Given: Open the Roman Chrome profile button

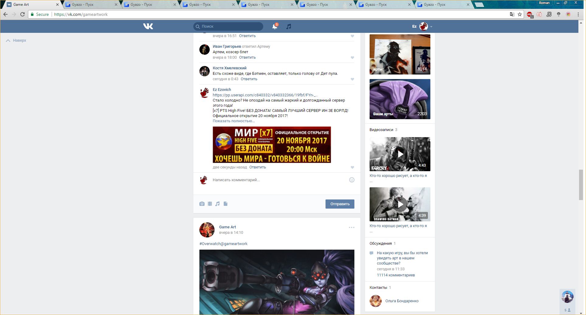Looking at the screenshot, I should pyautogui.click(x=544, y=3).
